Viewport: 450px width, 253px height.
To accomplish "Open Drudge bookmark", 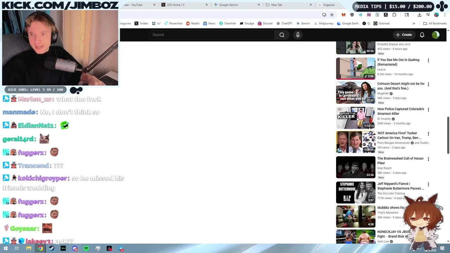I will (x=247, y=24).
